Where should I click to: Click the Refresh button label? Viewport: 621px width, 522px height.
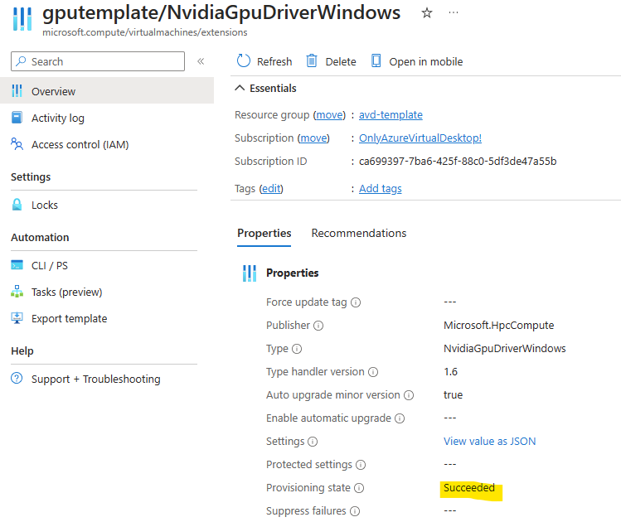[274, 62]
